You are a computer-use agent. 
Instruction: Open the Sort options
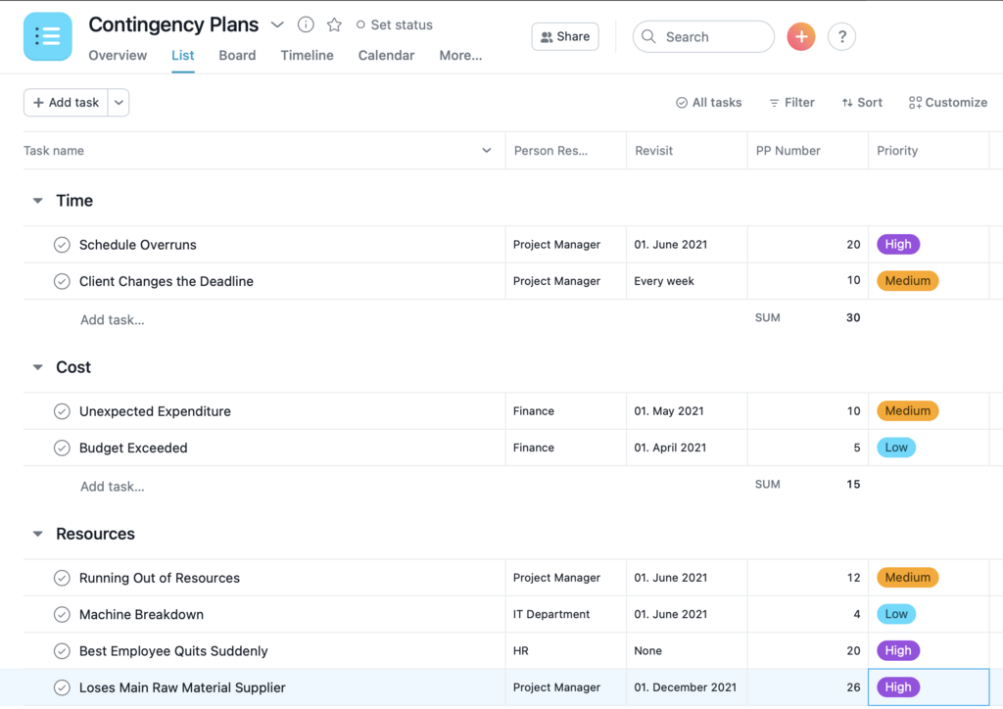[862, 103]
